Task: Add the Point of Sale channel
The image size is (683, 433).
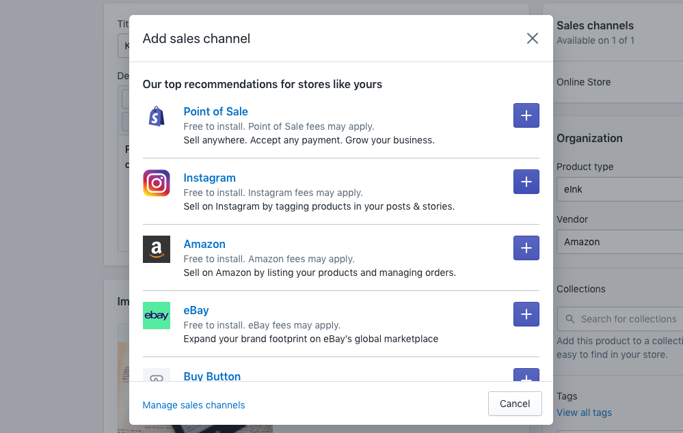Action: pos(526,115)
